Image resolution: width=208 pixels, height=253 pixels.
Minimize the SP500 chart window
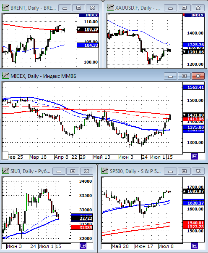click(x=170, y=171)
